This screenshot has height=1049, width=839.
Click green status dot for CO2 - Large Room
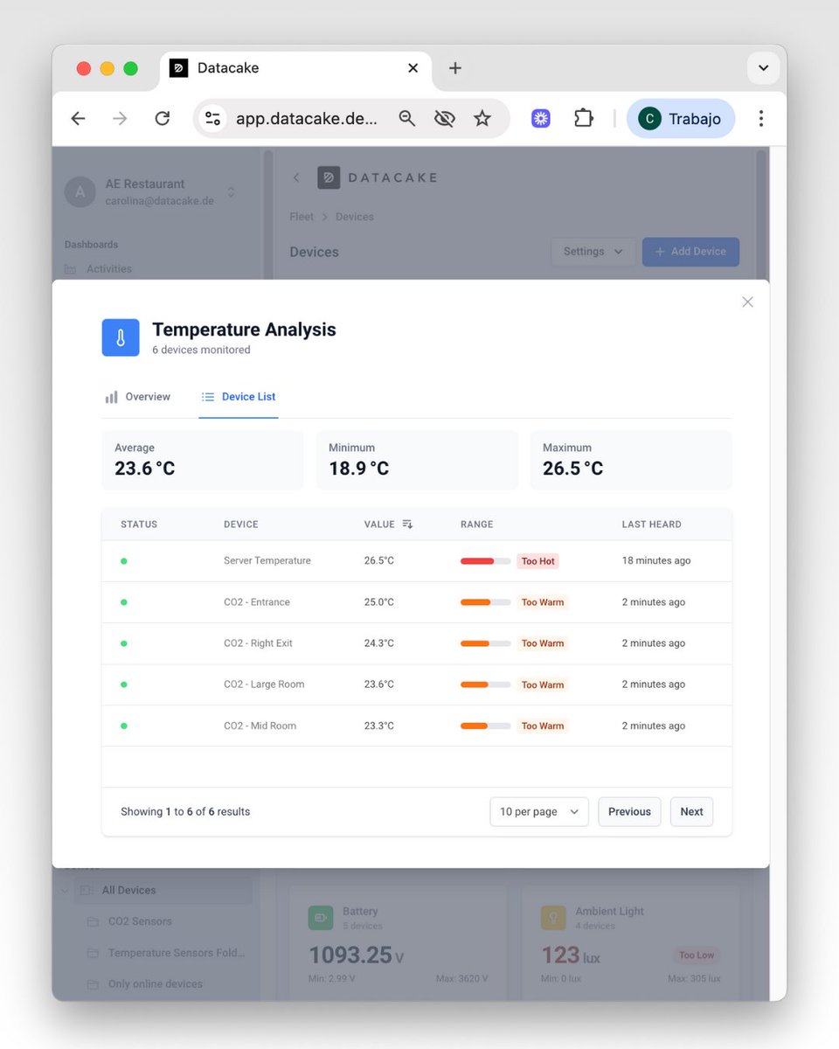(124, 684)
